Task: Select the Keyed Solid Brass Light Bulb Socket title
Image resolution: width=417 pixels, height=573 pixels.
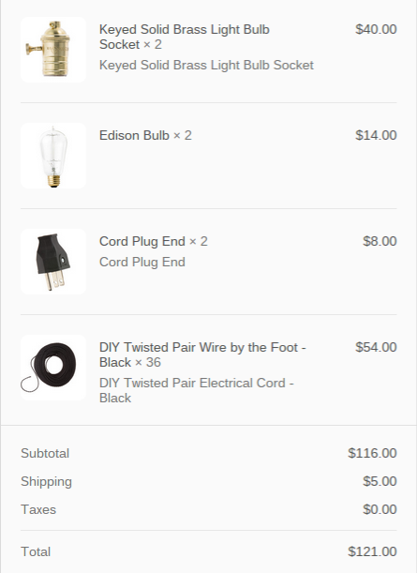Action: click(185, 37)
